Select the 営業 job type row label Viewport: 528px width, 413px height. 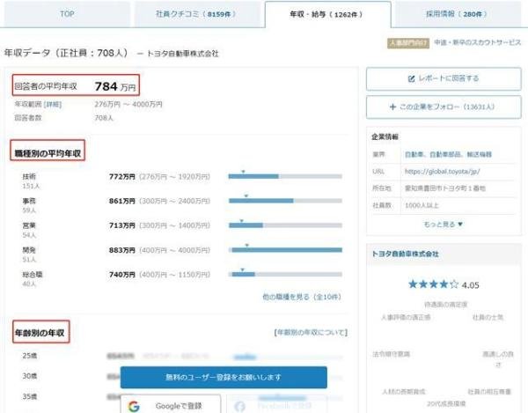29,225
